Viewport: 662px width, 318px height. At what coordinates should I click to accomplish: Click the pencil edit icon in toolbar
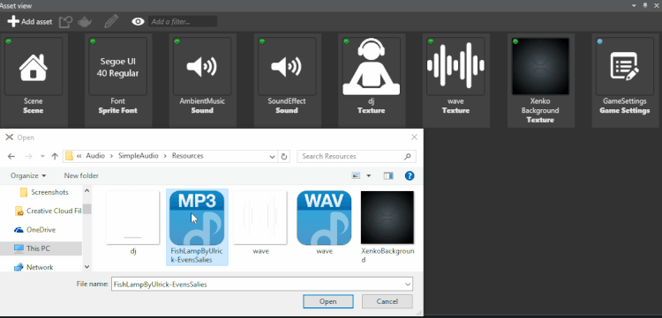click(x=111, y=21)
